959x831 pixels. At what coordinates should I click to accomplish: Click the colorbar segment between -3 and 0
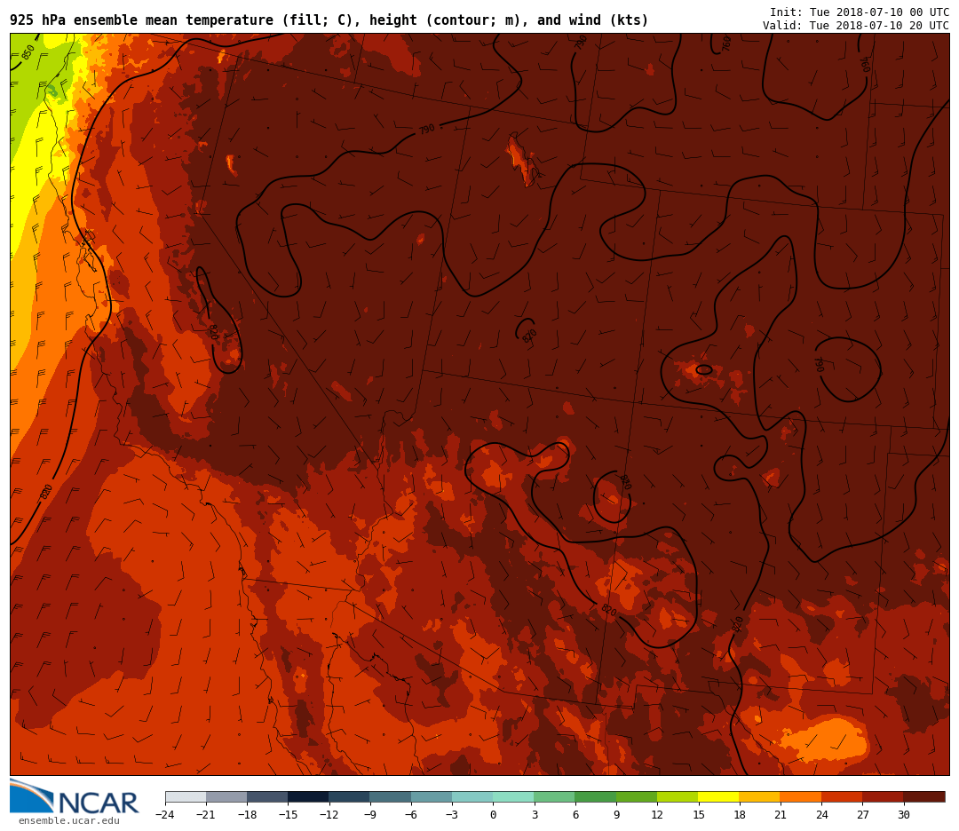tap(472, 796)
